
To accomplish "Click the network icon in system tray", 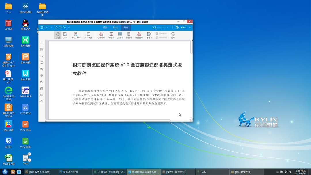I will [x=290, y=172].
